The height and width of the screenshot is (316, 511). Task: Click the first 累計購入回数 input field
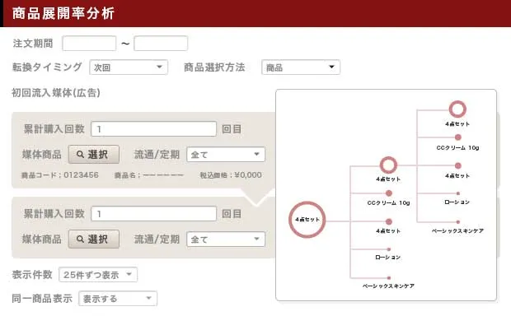point(154,129)
